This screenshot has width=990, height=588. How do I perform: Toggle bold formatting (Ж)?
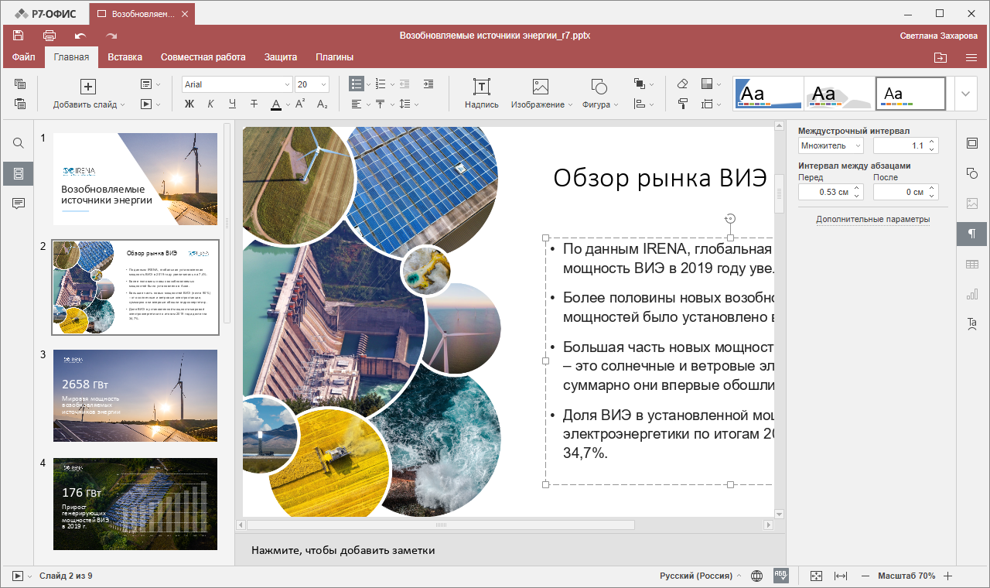[x=189, y=104]
